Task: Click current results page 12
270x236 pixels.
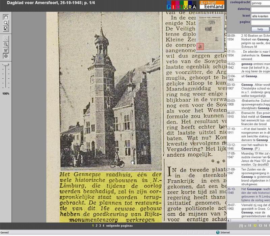Action: pos(255,226)
